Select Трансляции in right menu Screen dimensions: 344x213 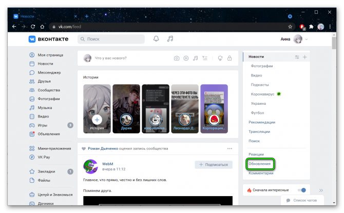pyautogui.click(x=259, y=131)
